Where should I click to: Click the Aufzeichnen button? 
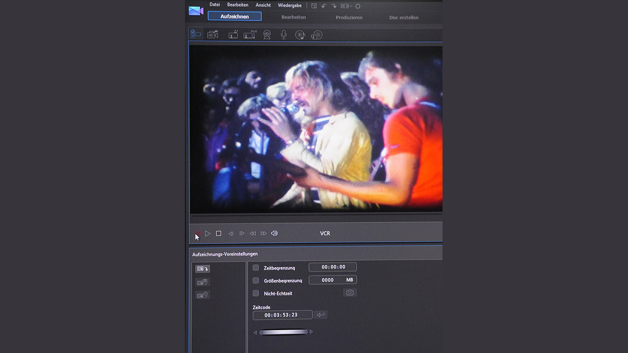tap(235, 17)
